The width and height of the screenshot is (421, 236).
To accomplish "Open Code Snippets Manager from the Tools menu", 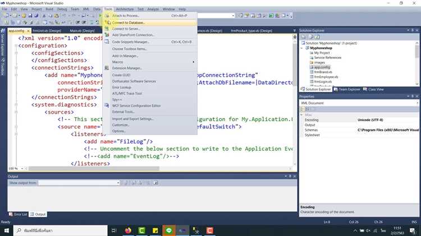I will click(x=150, y=42).
